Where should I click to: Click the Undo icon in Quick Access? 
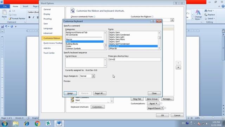point(6,26)
